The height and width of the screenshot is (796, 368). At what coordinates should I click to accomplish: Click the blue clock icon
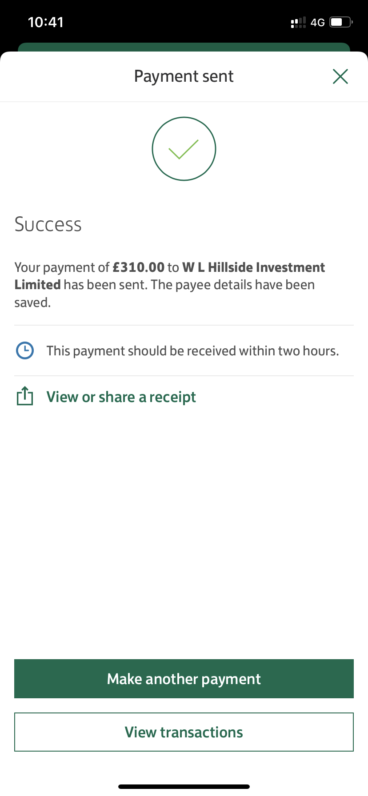point(25,350)
